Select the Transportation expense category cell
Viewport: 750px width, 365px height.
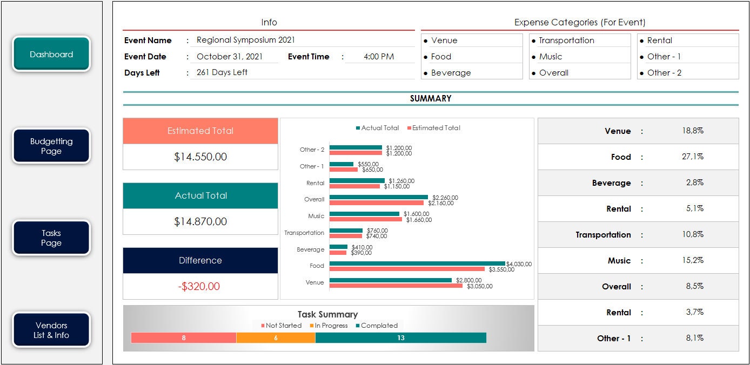click(580, 40)
